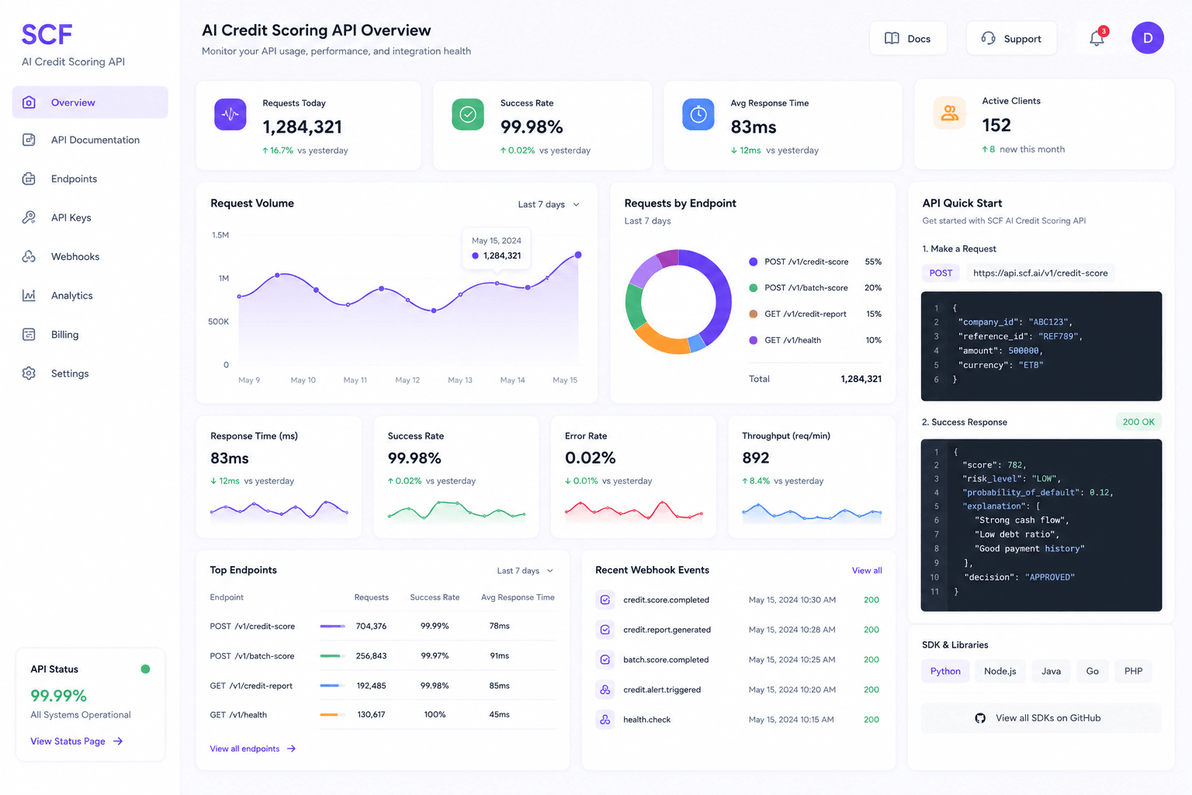Click the SCF logo

(47, 34)
